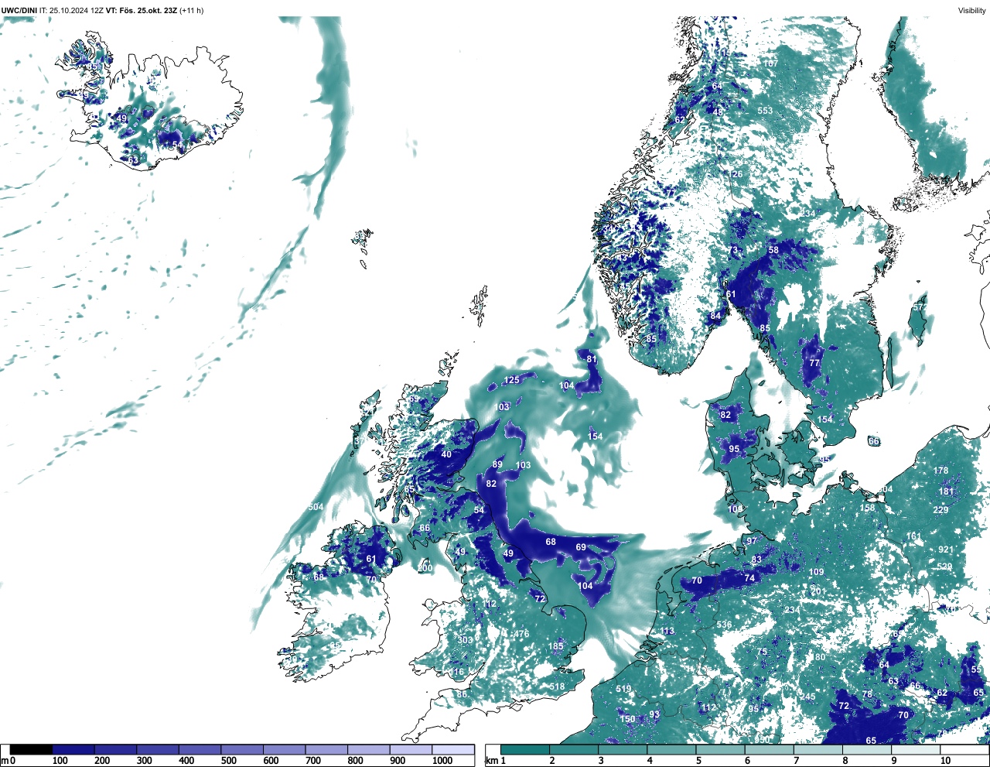Image resolution: width=990 pixels, height=767 pixels.
Task: Click the initialization time '25.10.2024 12Z'
Action: (x=77, y=10)
